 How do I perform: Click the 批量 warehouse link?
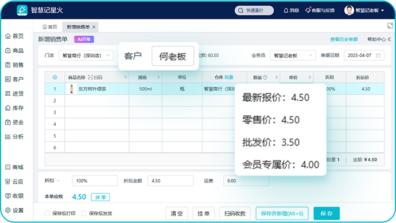(229, 77)
